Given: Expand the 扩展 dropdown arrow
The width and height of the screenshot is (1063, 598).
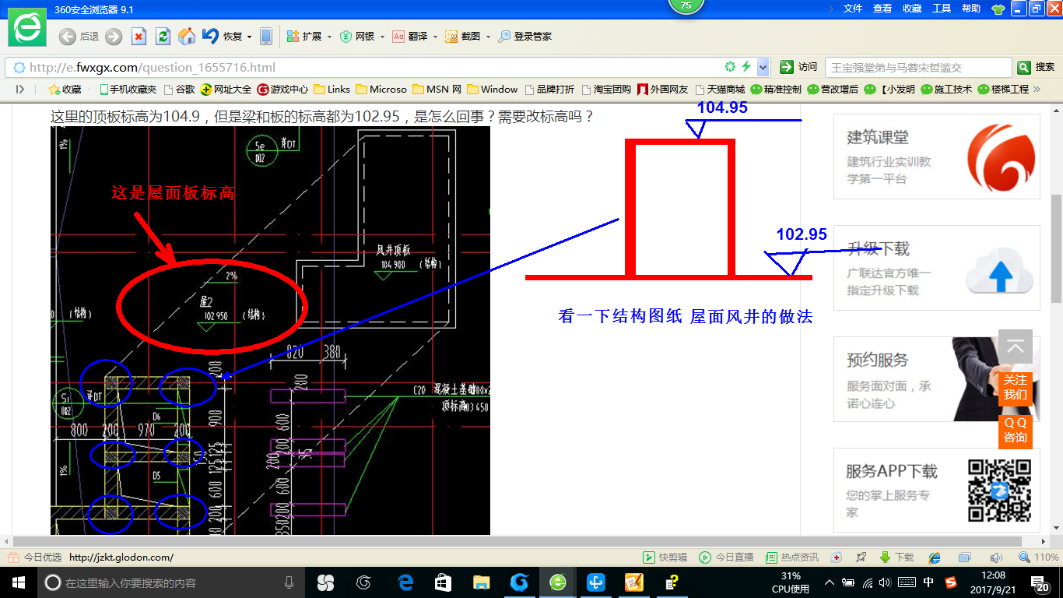Looking at the screenshot, I should click(x=329, y=37).
